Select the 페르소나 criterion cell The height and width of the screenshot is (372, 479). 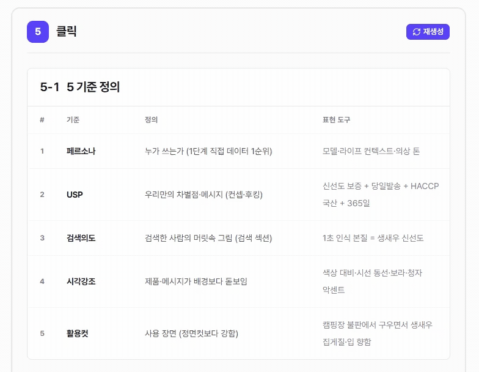coord(81,151)
